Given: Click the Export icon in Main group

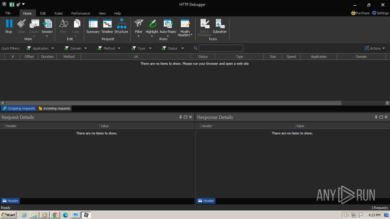Looking at the screenshot, I should [34, 24].
